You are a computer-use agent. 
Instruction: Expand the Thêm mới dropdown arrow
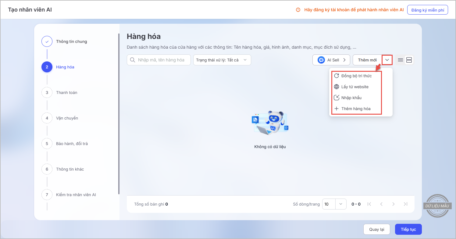pos(387,60)
